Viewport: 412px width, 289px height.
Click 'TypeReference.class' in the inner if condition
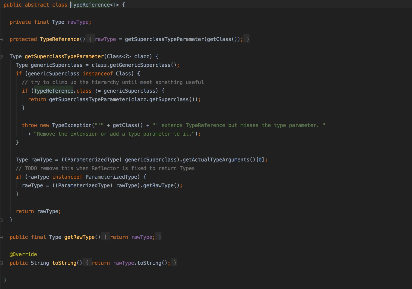point(63,91)
